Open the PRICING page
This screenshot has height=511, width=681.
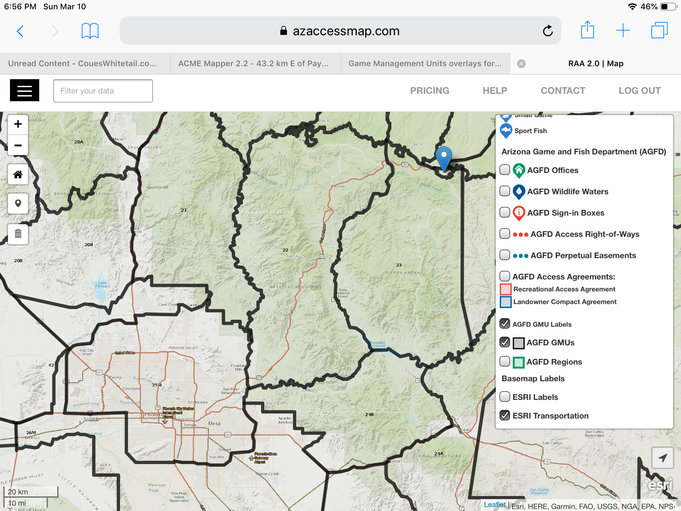click(x=430, y=90)
